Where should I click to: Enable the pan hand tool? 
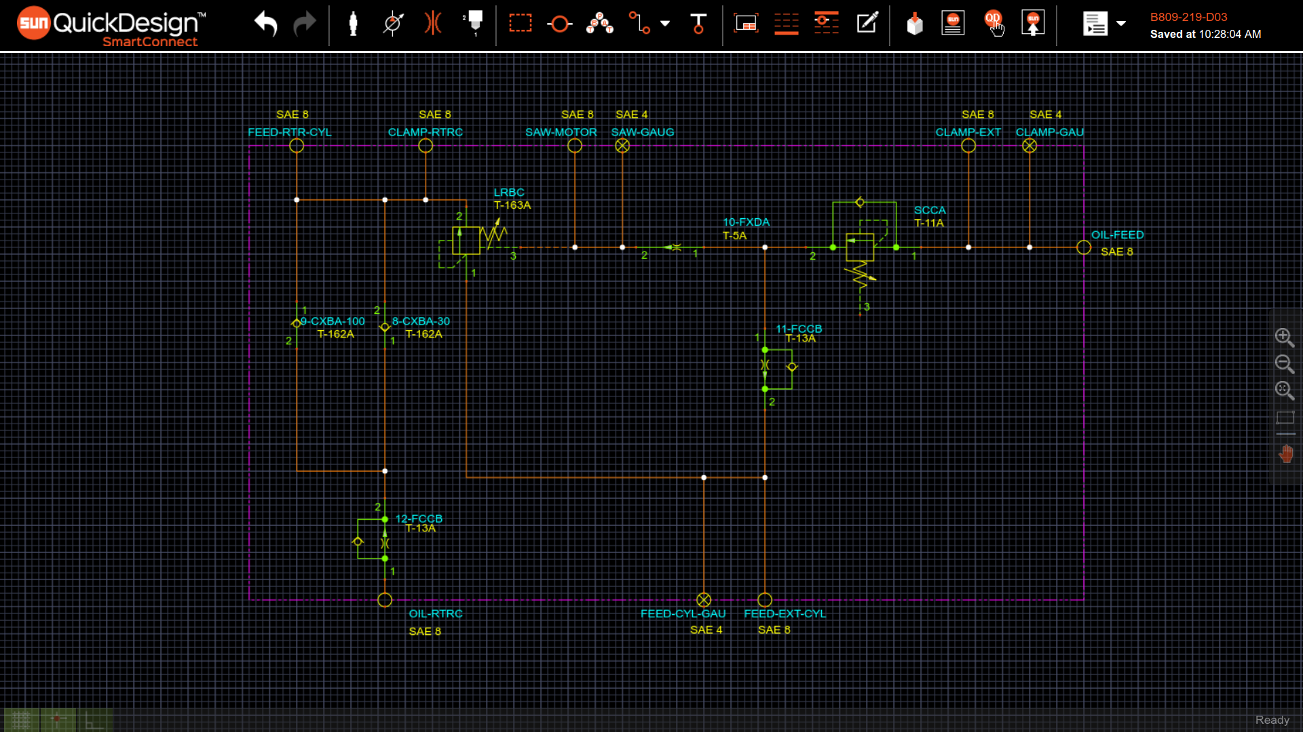coord(1285,454)
